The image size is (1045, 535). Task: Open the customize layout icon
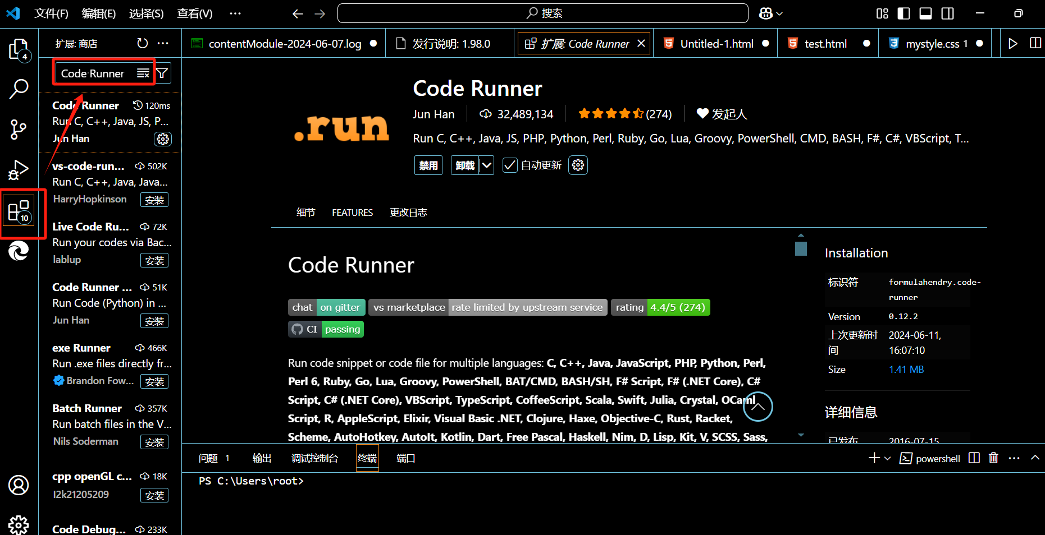click(883, 13)
